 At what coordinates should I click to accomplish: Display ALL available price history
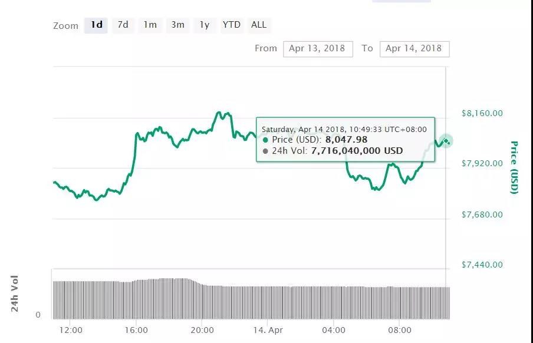pos(259,25)
